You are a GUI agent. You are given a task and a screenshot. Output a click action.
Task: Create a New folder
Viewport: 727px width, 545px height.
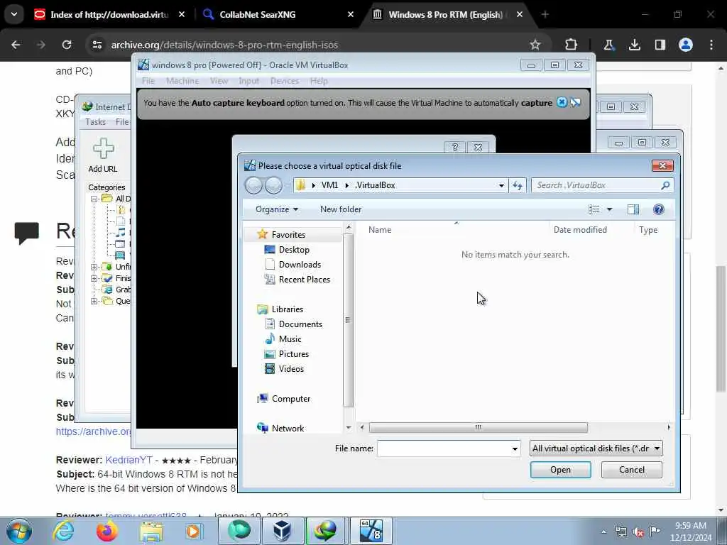(x=341, y=209)
